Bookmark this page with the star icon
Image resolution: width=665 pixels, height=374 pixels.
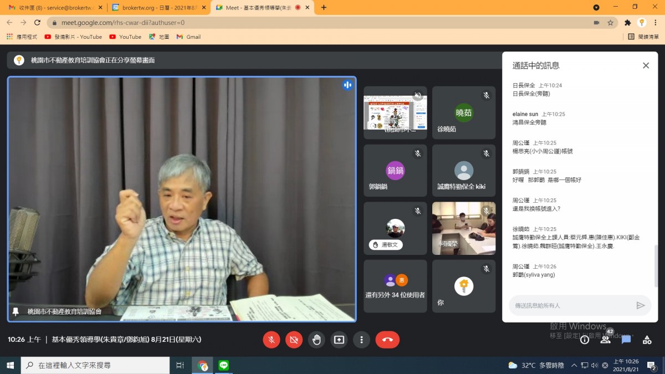610,23
